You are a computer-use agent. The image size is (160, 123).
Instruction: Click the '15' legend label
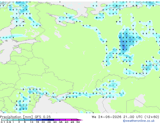(37, 122)
